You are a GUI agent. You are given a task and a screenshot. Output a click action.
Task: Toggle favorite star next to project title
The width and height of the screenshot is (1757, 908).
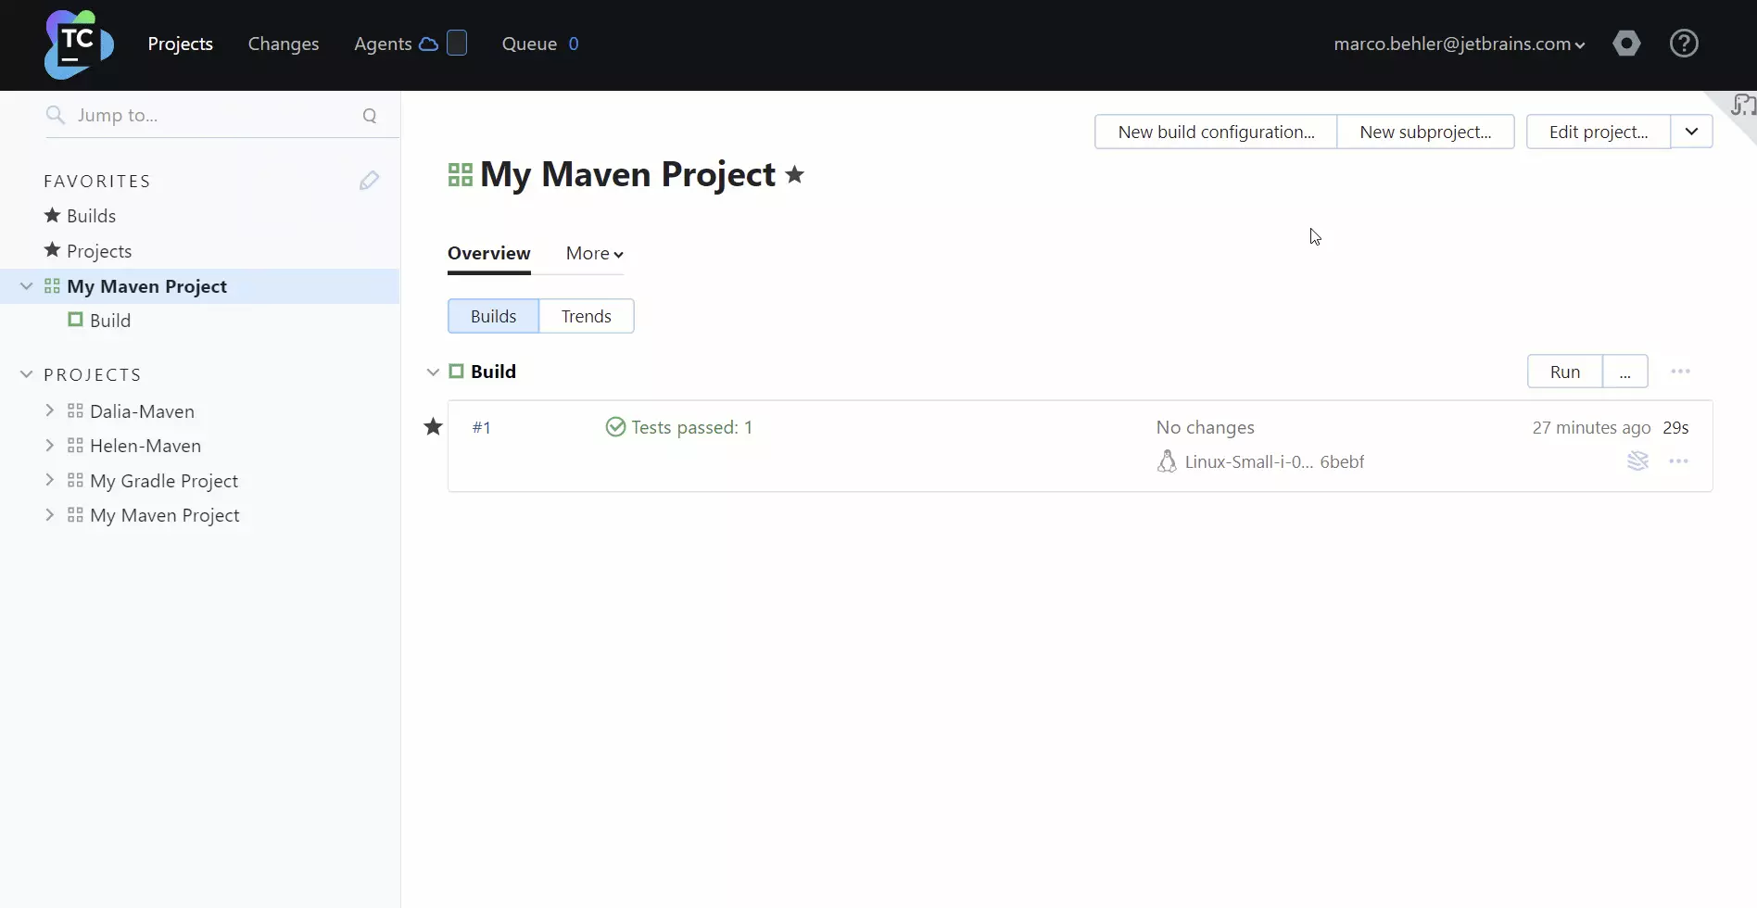tap(794, 174)
